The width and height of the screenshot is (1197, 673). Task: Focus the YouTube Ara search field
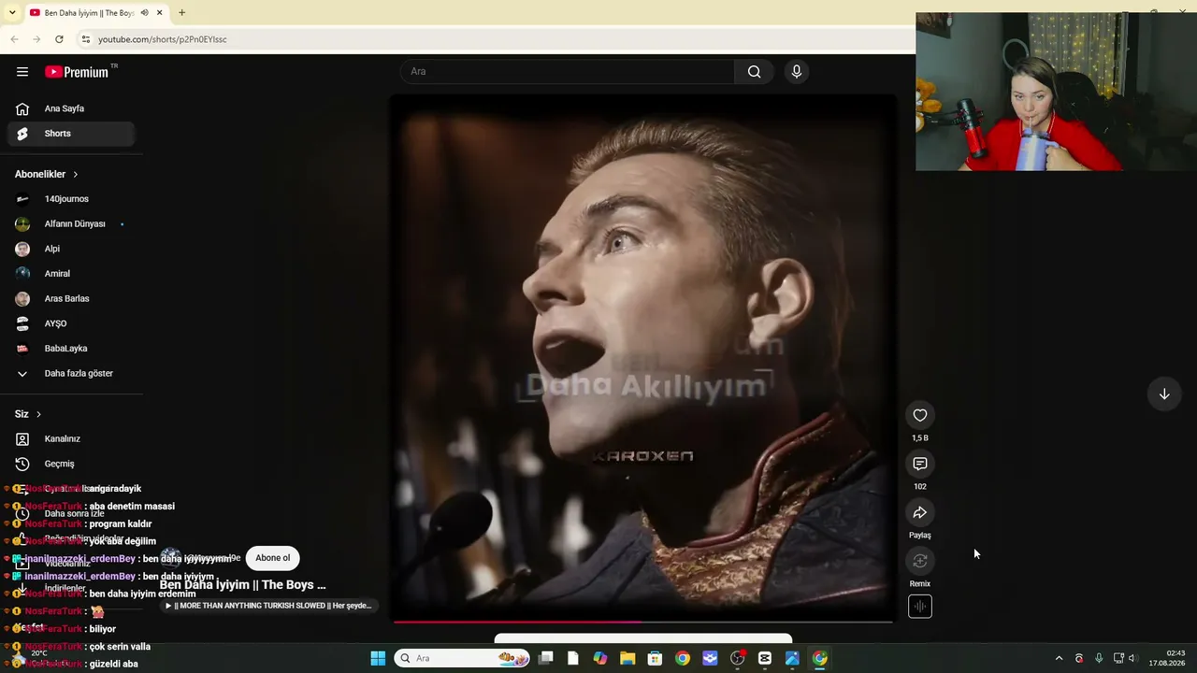pos(568,72)
